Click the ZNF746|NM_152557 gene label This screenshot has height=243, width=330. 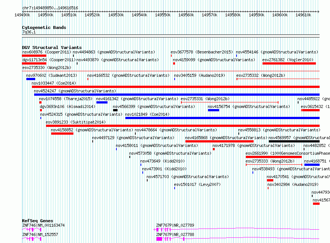[x=40, y=234]
